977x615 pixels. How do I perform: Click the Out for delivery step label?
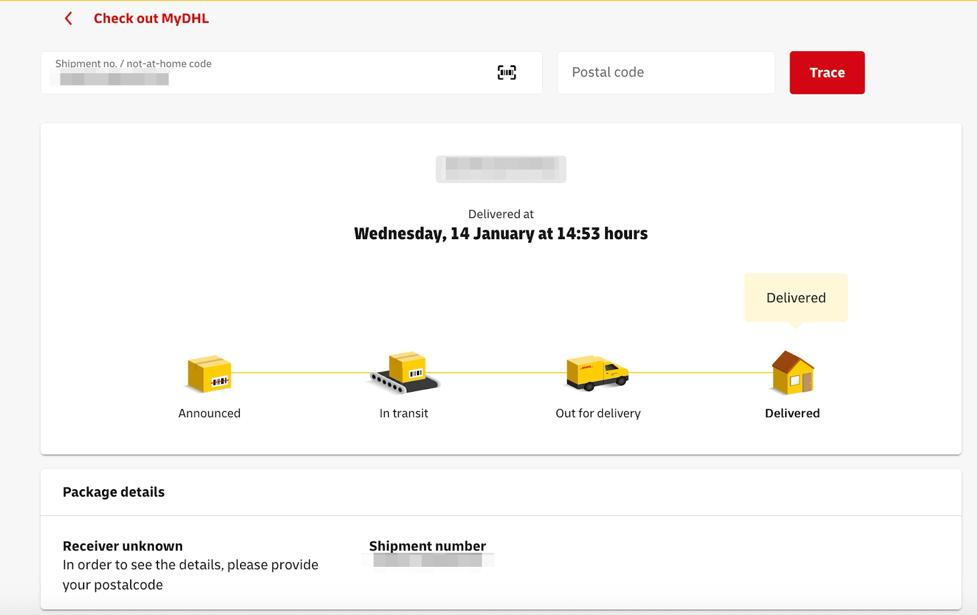point(598,413)
